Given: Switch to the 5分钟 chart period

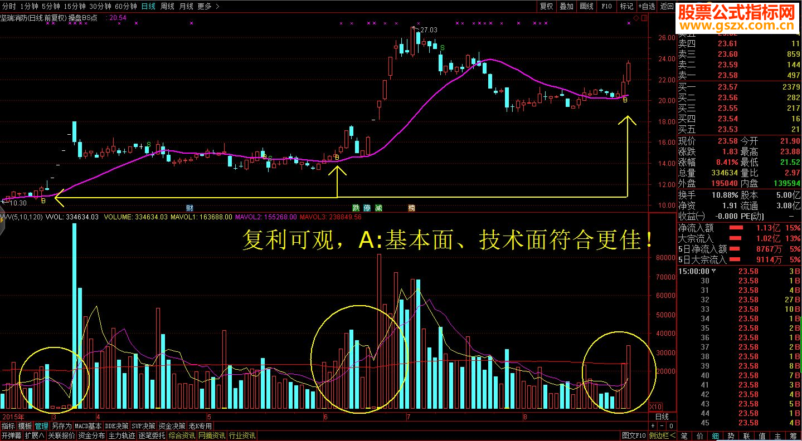Looking at the screenshot, I should point(51,6).
